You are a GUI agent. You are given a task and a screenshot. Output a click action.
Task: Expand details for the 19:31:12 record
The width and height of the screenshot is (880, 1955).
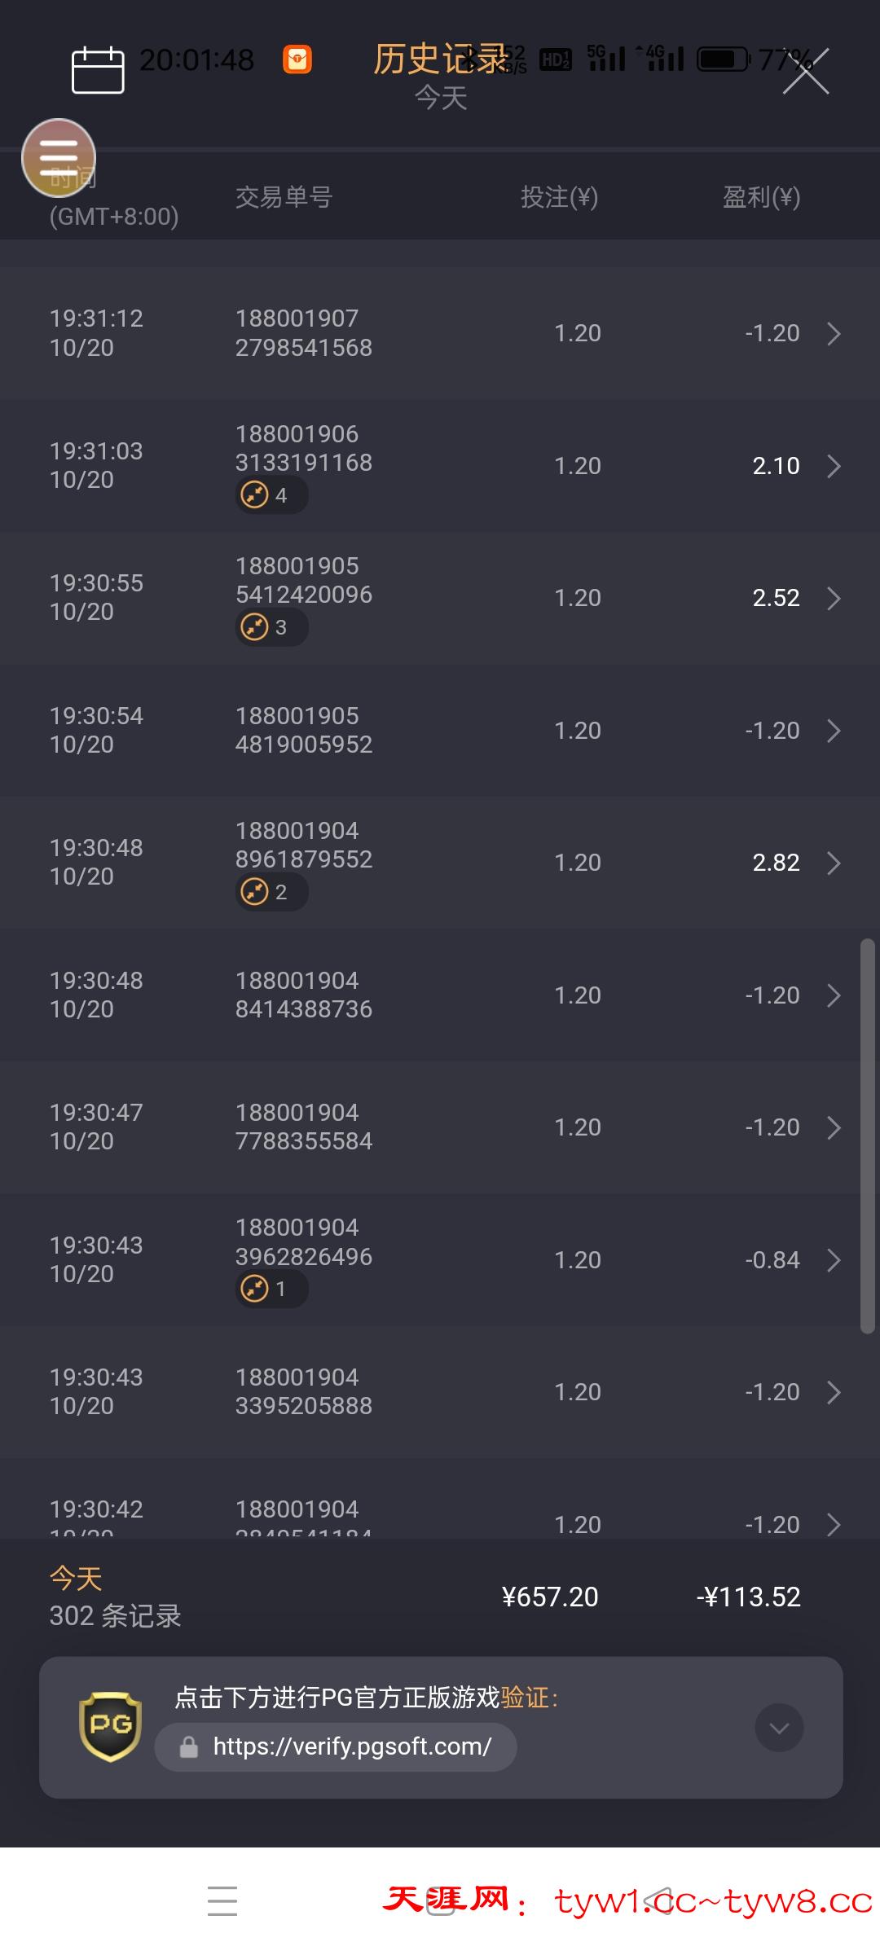(x=834, y=333)
